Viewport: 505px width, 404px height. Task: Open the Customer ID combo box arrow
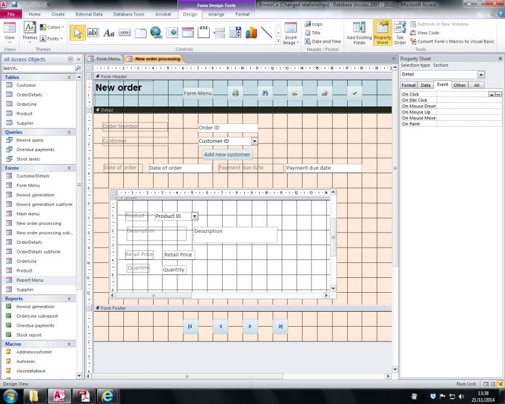coord(254,141)
